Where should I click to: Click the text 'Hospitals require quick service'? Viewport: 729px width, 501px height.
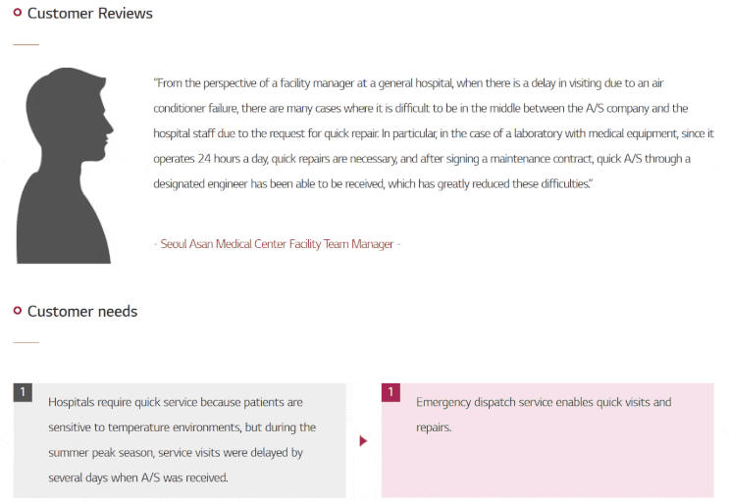click(123, 402)
